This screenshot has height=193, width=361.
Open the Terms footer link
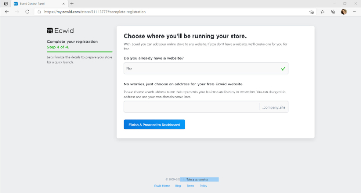[190, 186]
